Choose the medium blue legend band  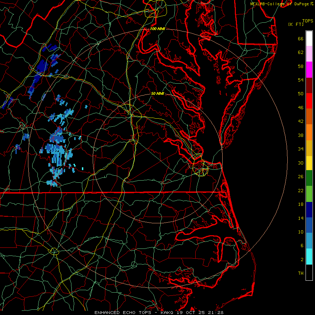pos(309,225)
